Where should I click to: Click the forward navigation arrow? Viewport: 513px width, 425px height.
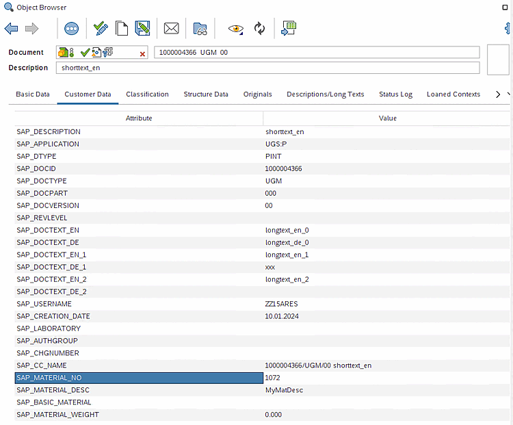point(31,29)
